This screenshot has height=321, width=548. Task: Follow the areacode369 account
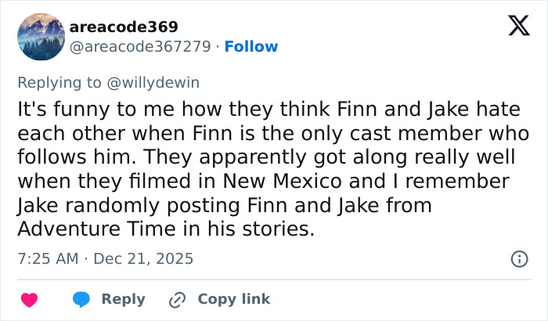coord(251,47)
